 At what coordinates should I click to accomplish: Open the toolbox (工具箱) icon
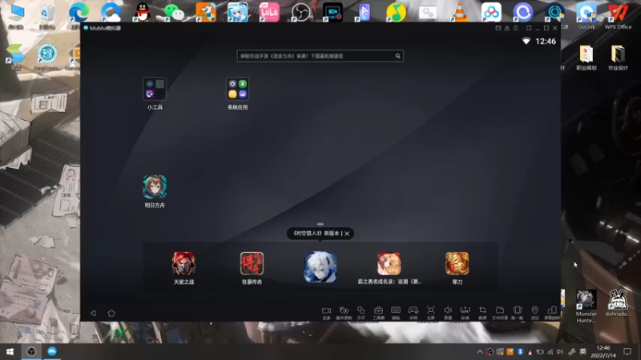pyautogui.click(x=378, y=310)
